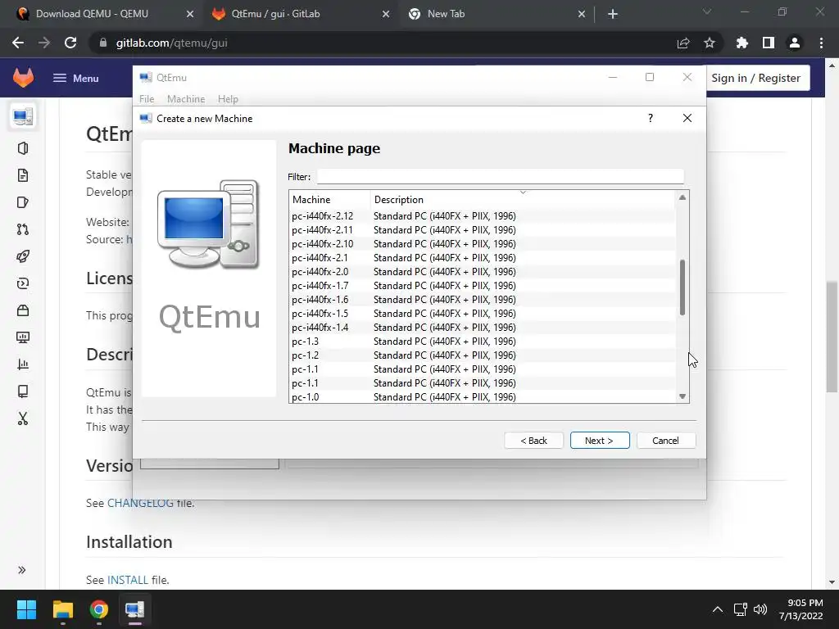
Task: Sort by the Description column header
Action: pos(523,200)
